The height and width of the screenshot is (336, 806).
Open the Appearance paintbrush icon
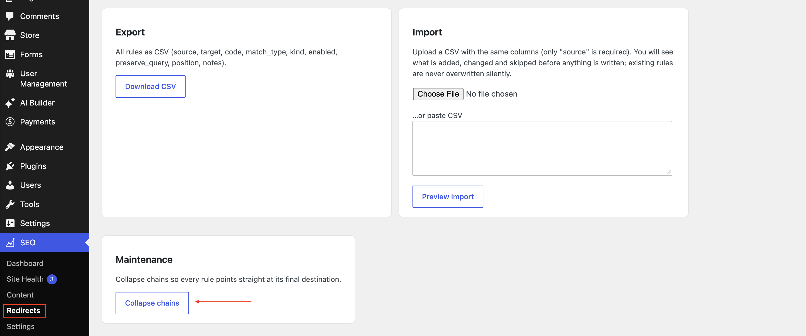(x=10, y=147)
